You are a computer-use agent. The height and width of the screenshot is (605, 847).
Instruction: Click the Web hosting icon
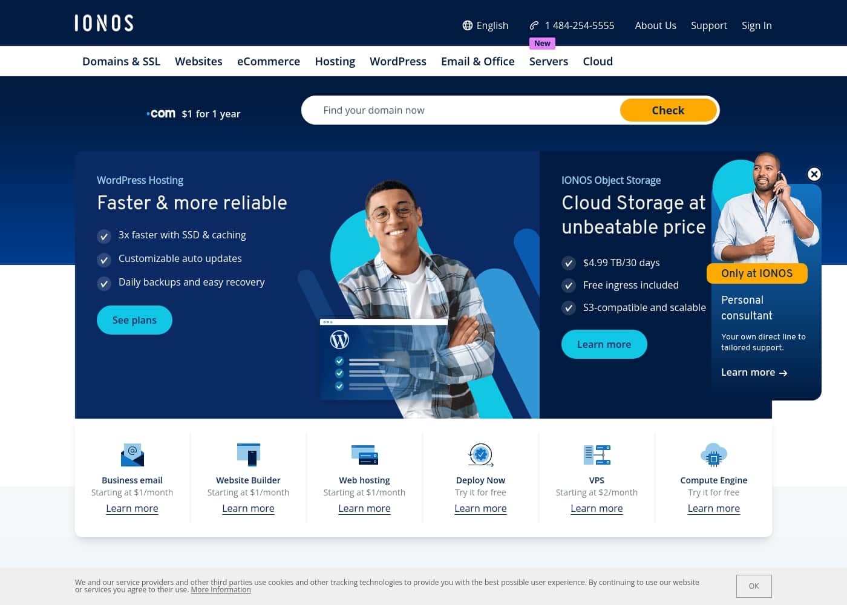click(364, 454)
